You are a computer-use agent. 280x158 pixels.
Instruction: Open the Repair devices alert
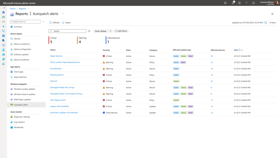[56, 56]
